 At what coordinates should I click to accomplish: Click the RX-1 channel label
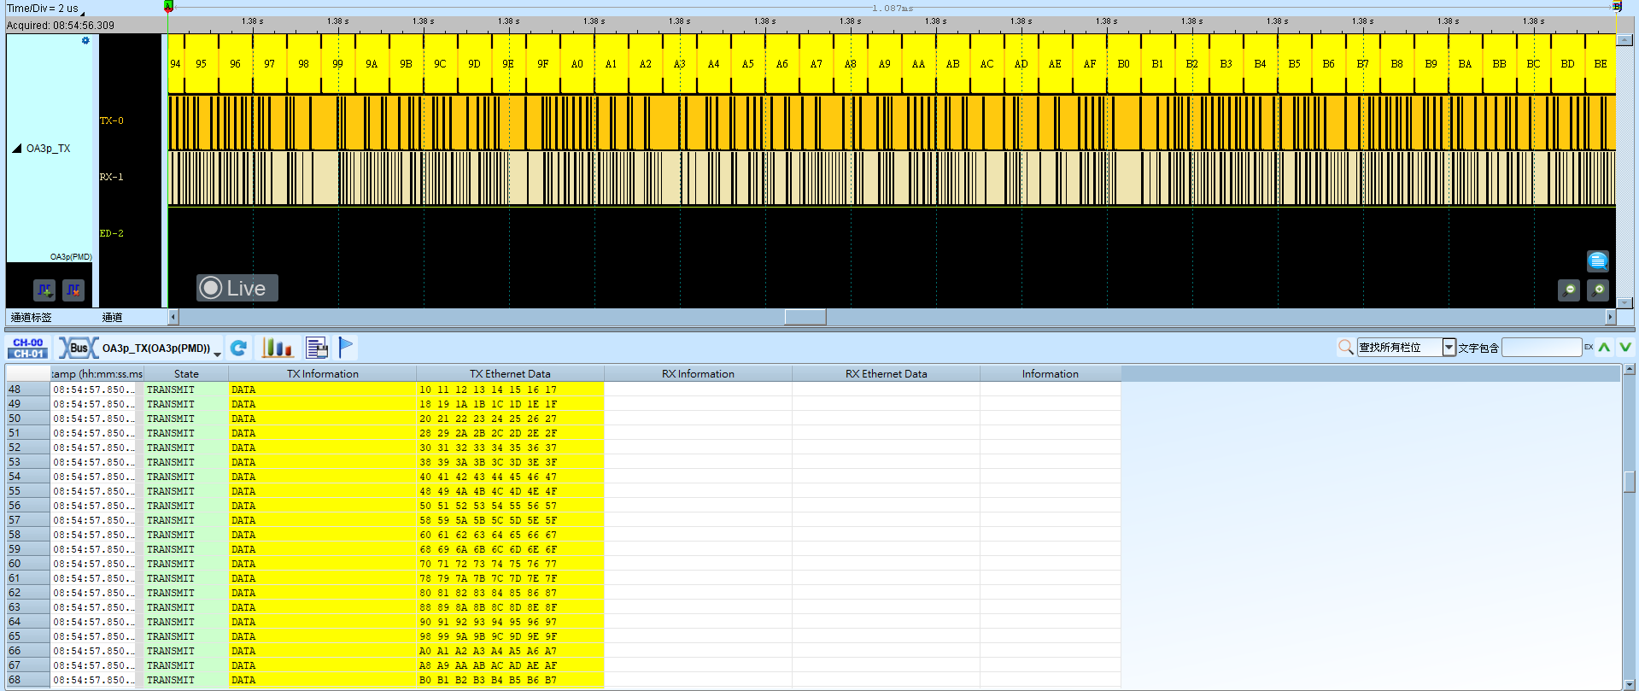pos(112,177)
